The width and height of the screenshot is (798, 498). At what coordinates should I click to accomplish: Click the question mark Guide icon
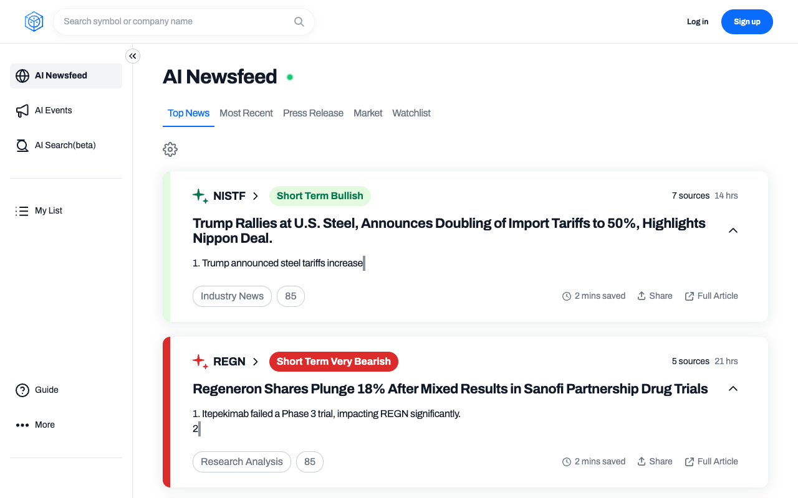pos(22,390)
